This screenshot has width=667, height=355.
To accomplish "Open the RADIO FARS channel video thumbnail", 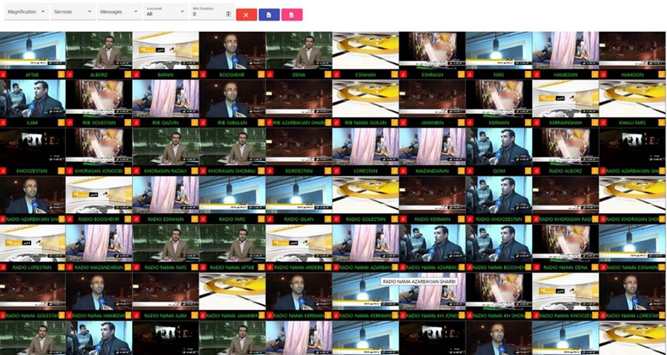I will point(232,195).
